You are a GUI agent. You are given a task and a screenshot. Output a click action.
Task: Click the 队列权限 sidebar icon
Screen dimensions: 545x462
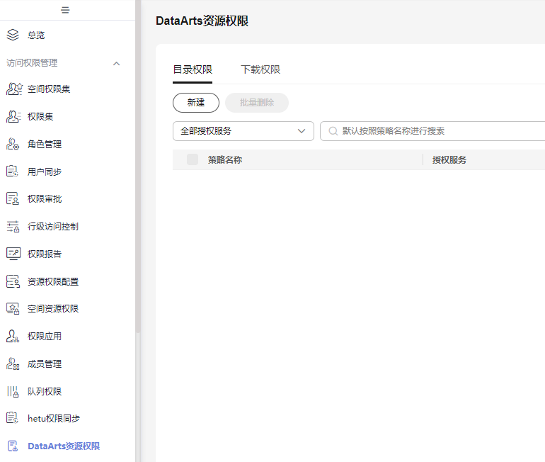[x=13, y=391]
